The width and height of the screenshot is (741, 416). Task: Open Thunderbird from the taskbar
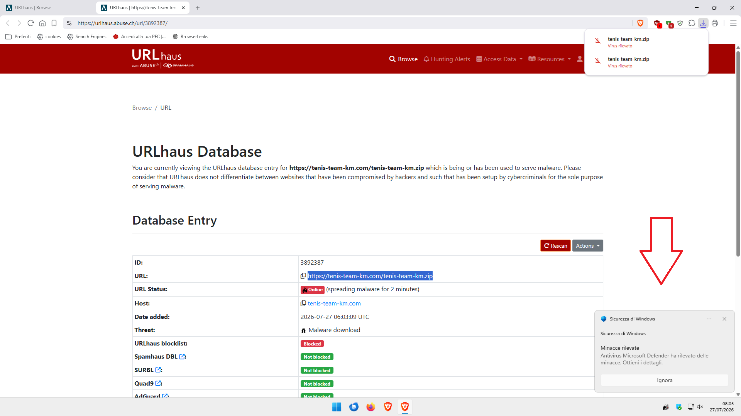354,407
